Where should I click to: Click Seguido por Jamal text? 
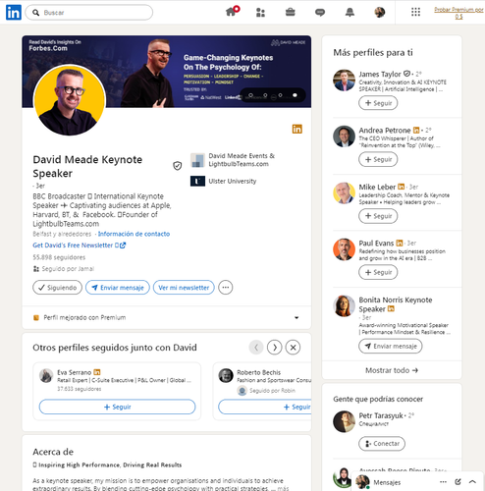(68, 269)
